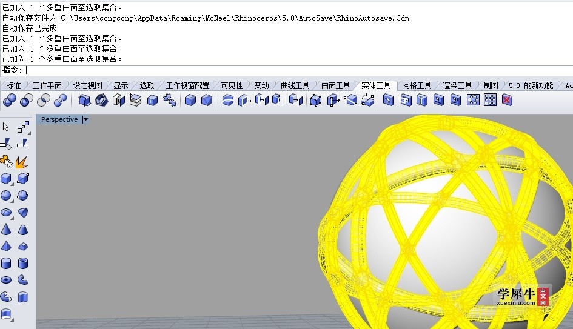Click the orange Explode icon

coord(22,162)
